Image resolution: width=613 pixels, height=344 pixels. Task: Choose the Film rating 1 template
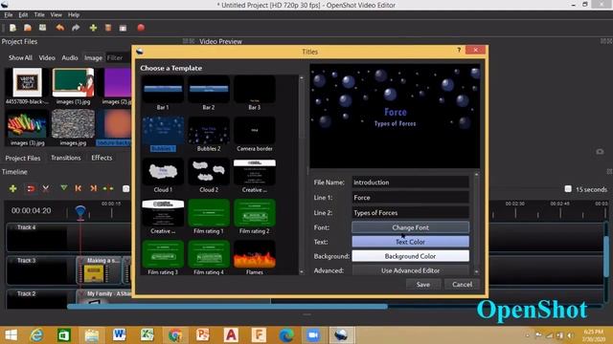point(209,217)
